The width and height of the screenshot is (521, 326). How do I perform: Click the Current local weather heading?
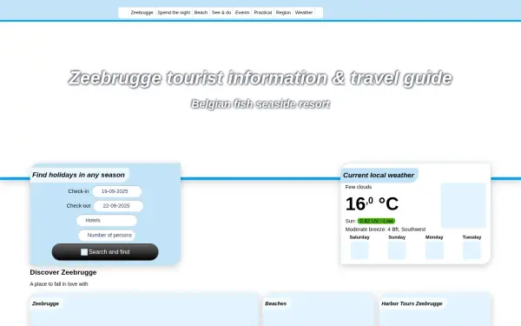point(379,176)
